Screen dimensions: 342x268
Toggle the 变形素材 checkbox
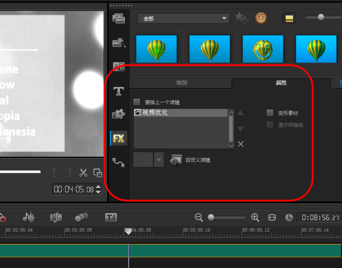270,113
